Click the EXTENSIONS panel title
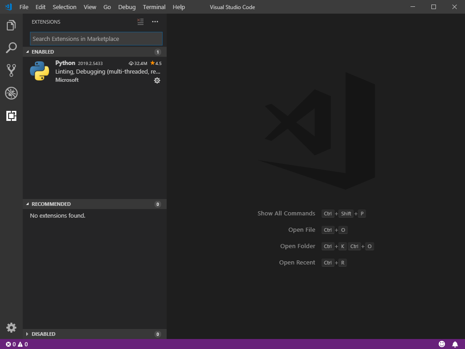 coord(46,22)
